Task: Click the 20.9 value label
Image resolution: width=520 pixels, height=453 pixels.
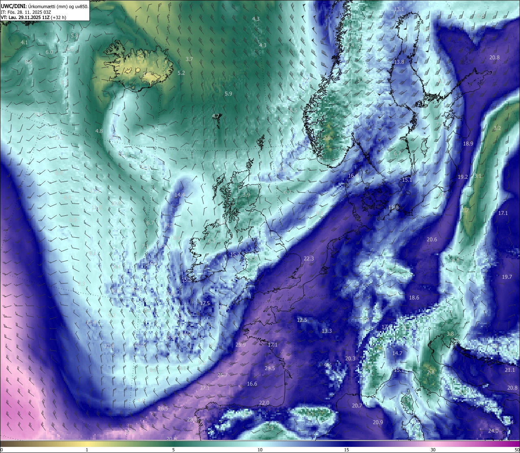Action: (x=378, y=423)
